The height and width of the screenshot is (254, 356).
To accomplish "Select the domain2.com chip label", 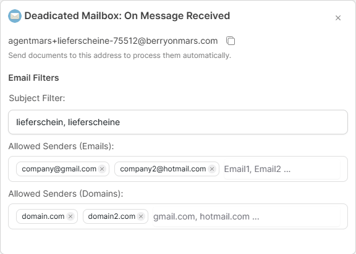I will click(111, 216).
